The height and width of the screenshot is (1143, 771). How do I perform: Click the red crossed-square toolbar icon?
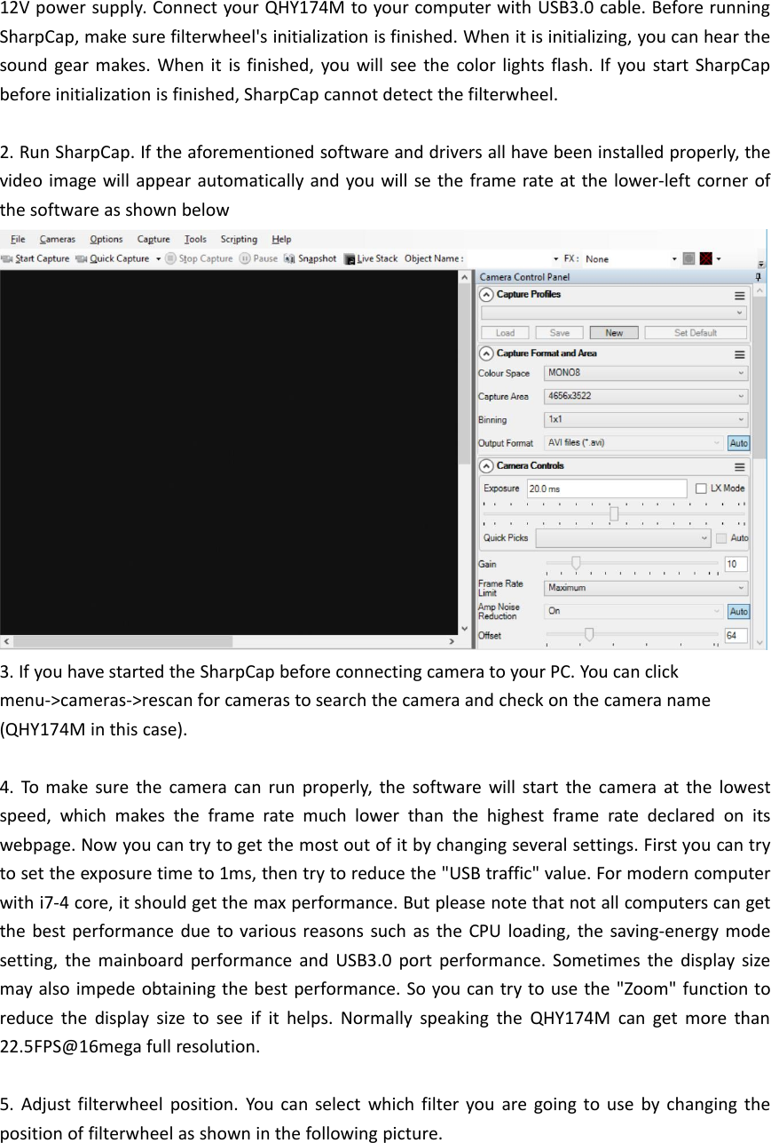pyautogui.click(x=706, y=259)
